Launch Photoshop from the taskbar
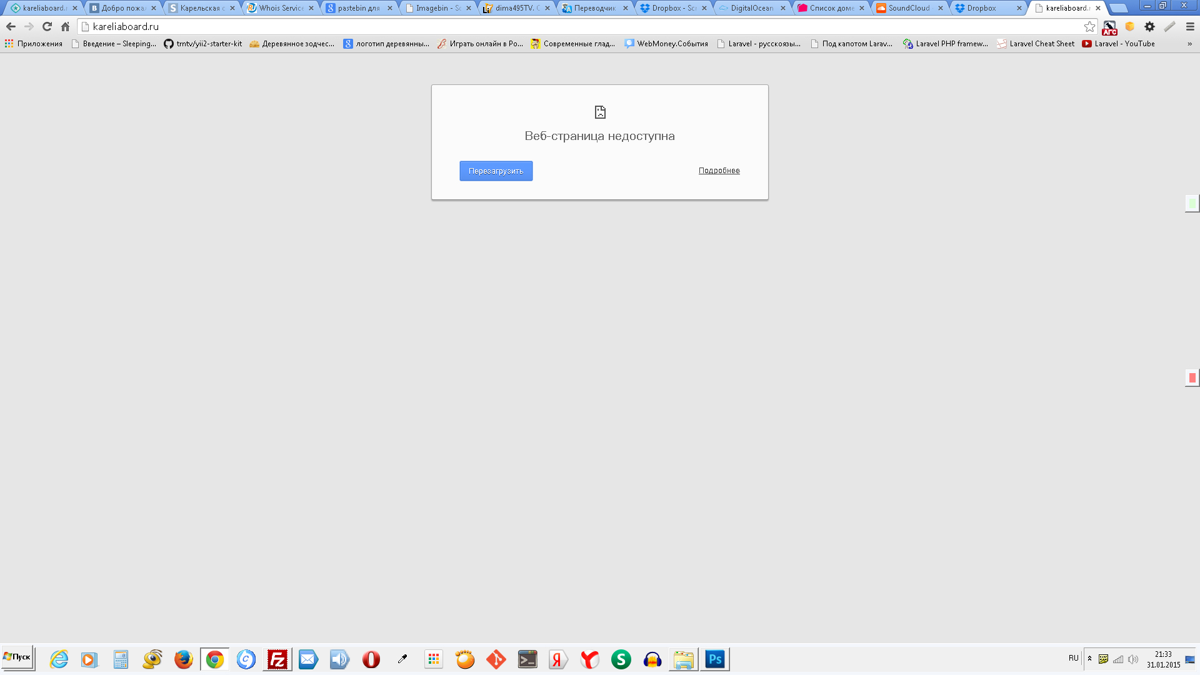Screen dimensions: 1200x675 point(714,659)
